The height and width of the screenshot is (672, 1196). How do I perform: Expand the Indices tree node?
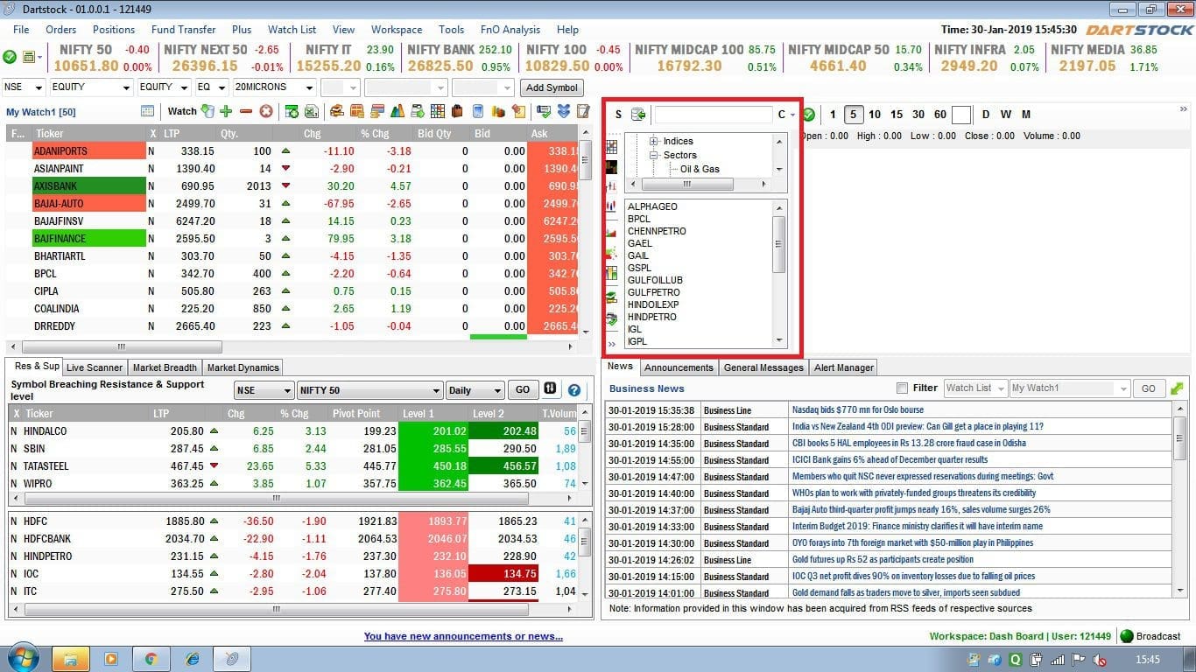click(x=653, y=141)
